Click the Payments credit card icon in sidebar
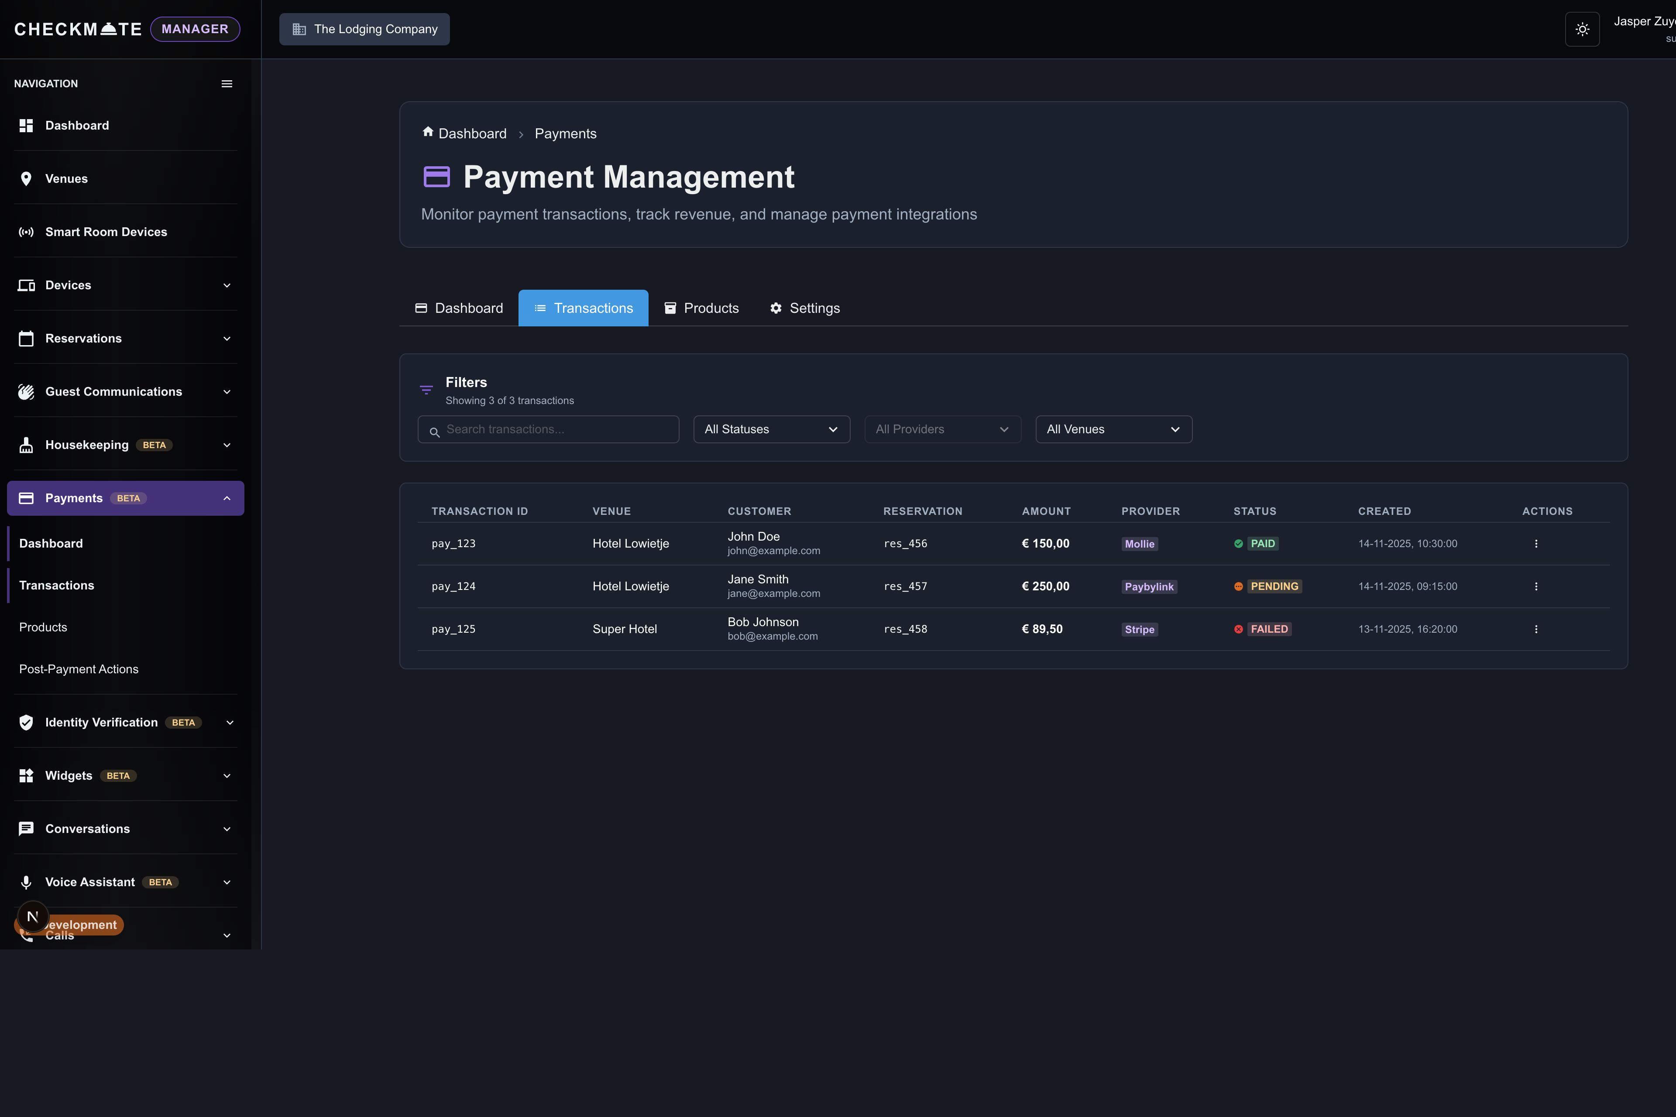 coord(26,498)
